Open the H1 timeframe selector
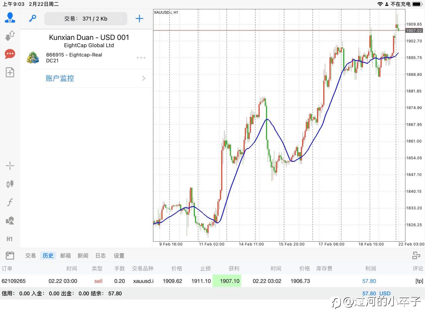Screen dimensions: 425x319 click(x=10, y=239)
